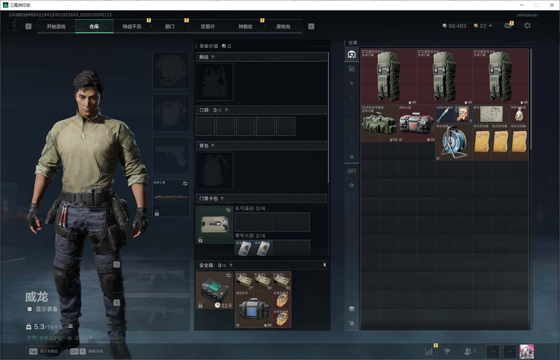Open the statistics chart icon
560x360 pixels.
pyautogui.click(x=429, y=351)
